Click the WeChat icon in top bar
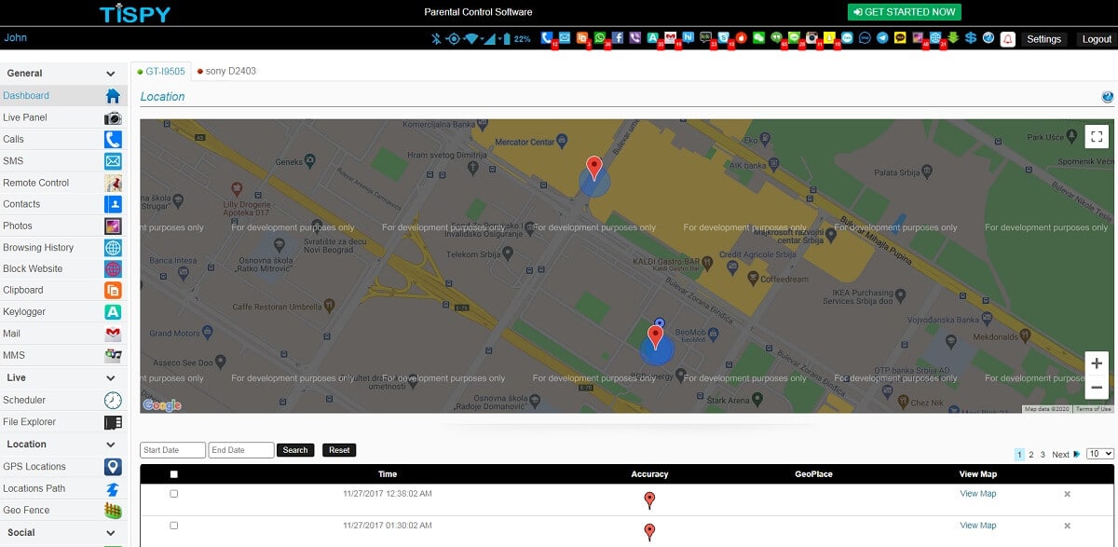Screen dimensions: 1118x547 tap(758, 38)
